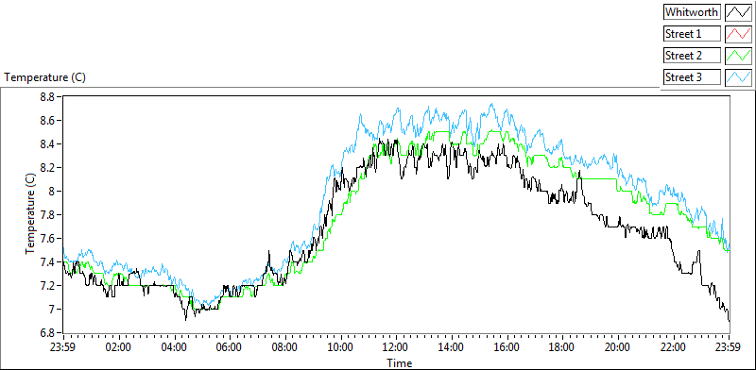Click the 22:00 time axis label
Viewport: 756px width, 370px height.
tap(674, 347)
